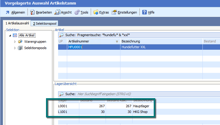Expand the Selektionspools tree node
This screenshot has height=125, width=220.
[x=15, y=48]
